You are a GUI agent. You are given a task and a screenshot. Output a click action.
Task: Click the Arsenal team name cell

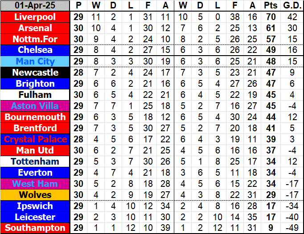(35, 28)
